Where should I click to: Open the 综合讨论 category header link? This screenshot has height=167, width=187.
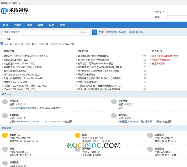pos(6,94)
